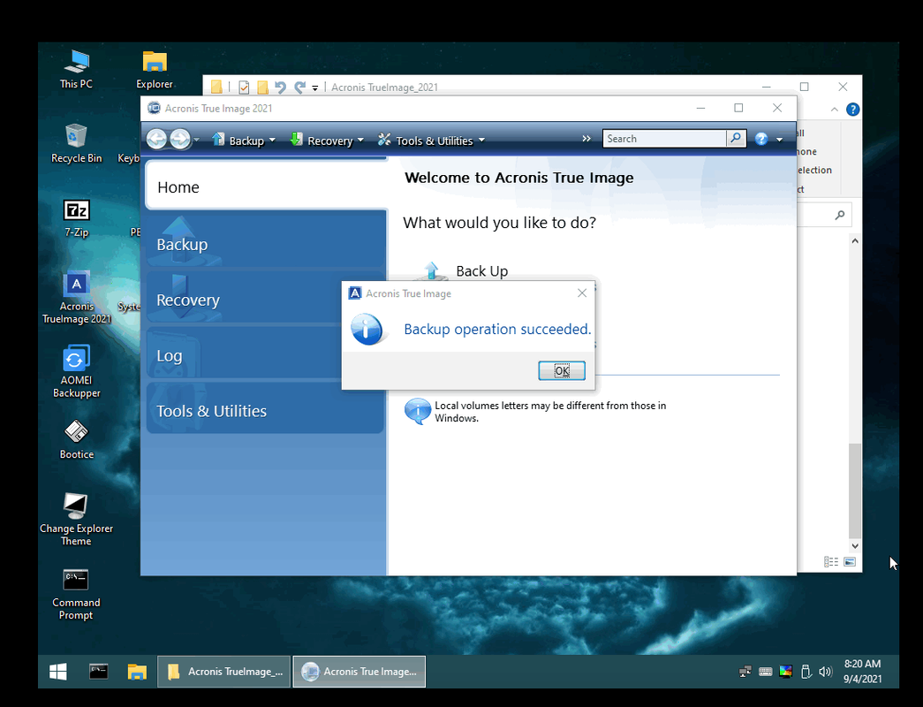Select the Home sidebar tab
The image size is (923, 707).
(x=266, y=186)
